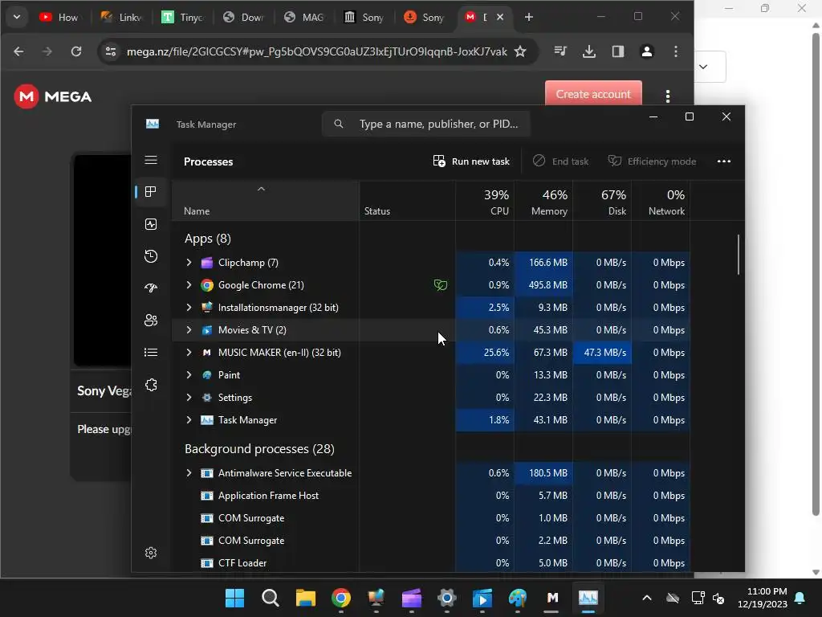Screen dimensions: 822x617
Task: Sort processes by CPU column
Action: point(485,202)
